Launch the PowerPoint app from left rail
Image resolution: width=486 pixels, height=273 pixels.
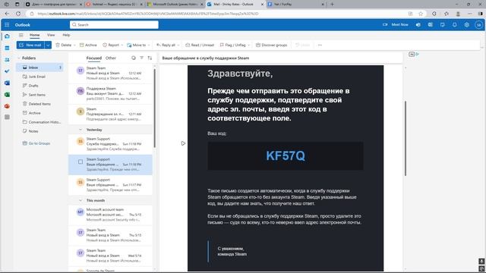coord(7,106)
